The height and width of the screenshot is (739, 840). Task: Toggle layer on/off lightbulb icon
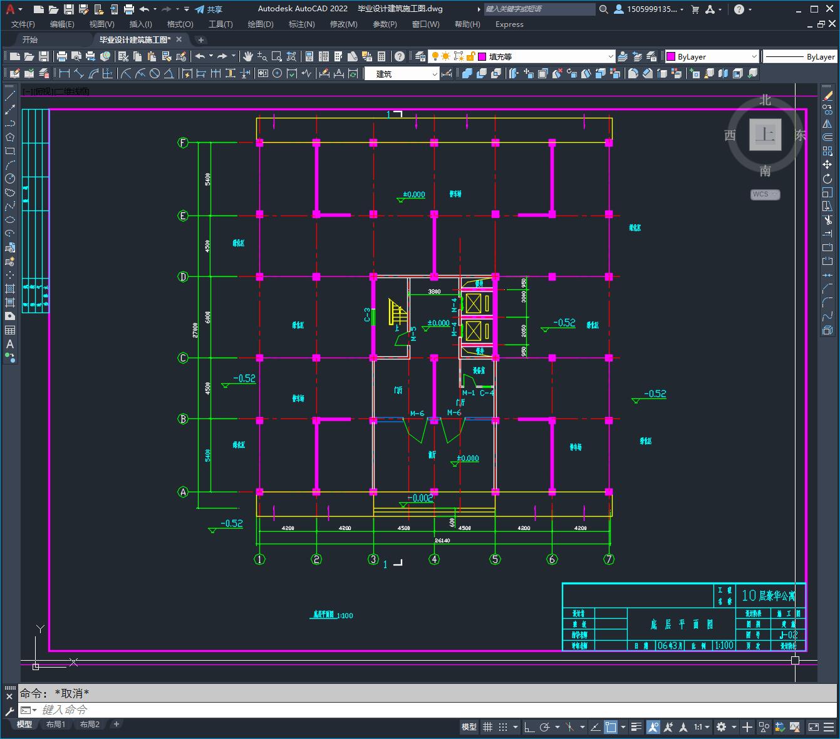435,56
